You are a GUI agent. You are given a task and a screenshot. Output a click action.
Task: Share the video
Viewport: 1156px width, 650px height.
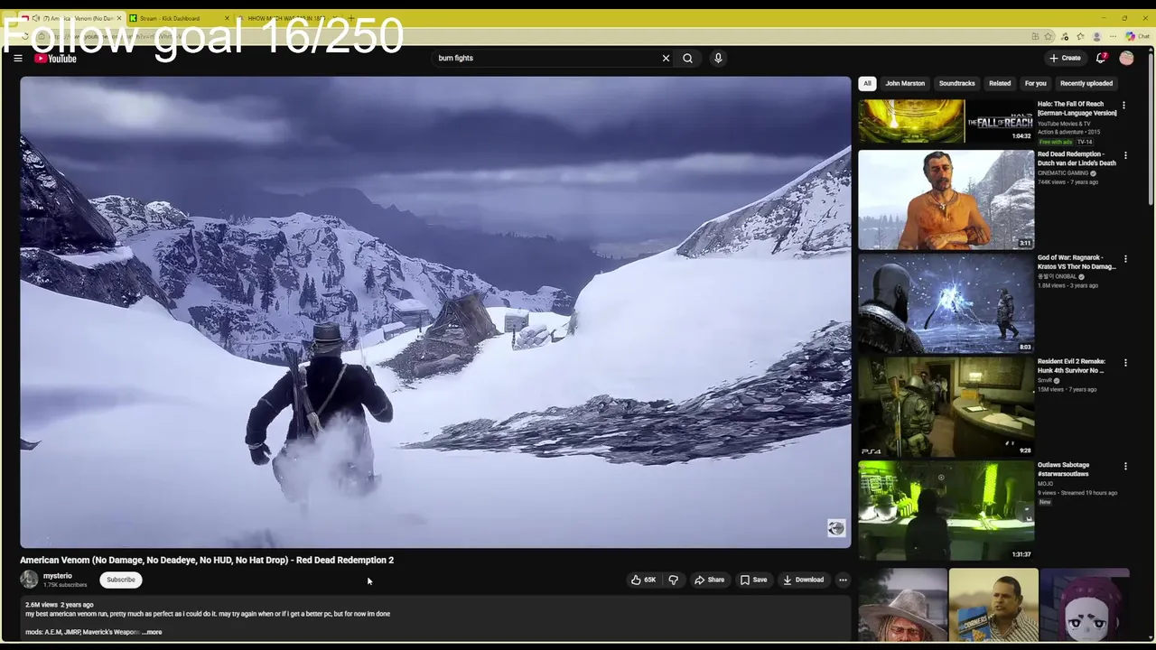[x=709, y=580]
